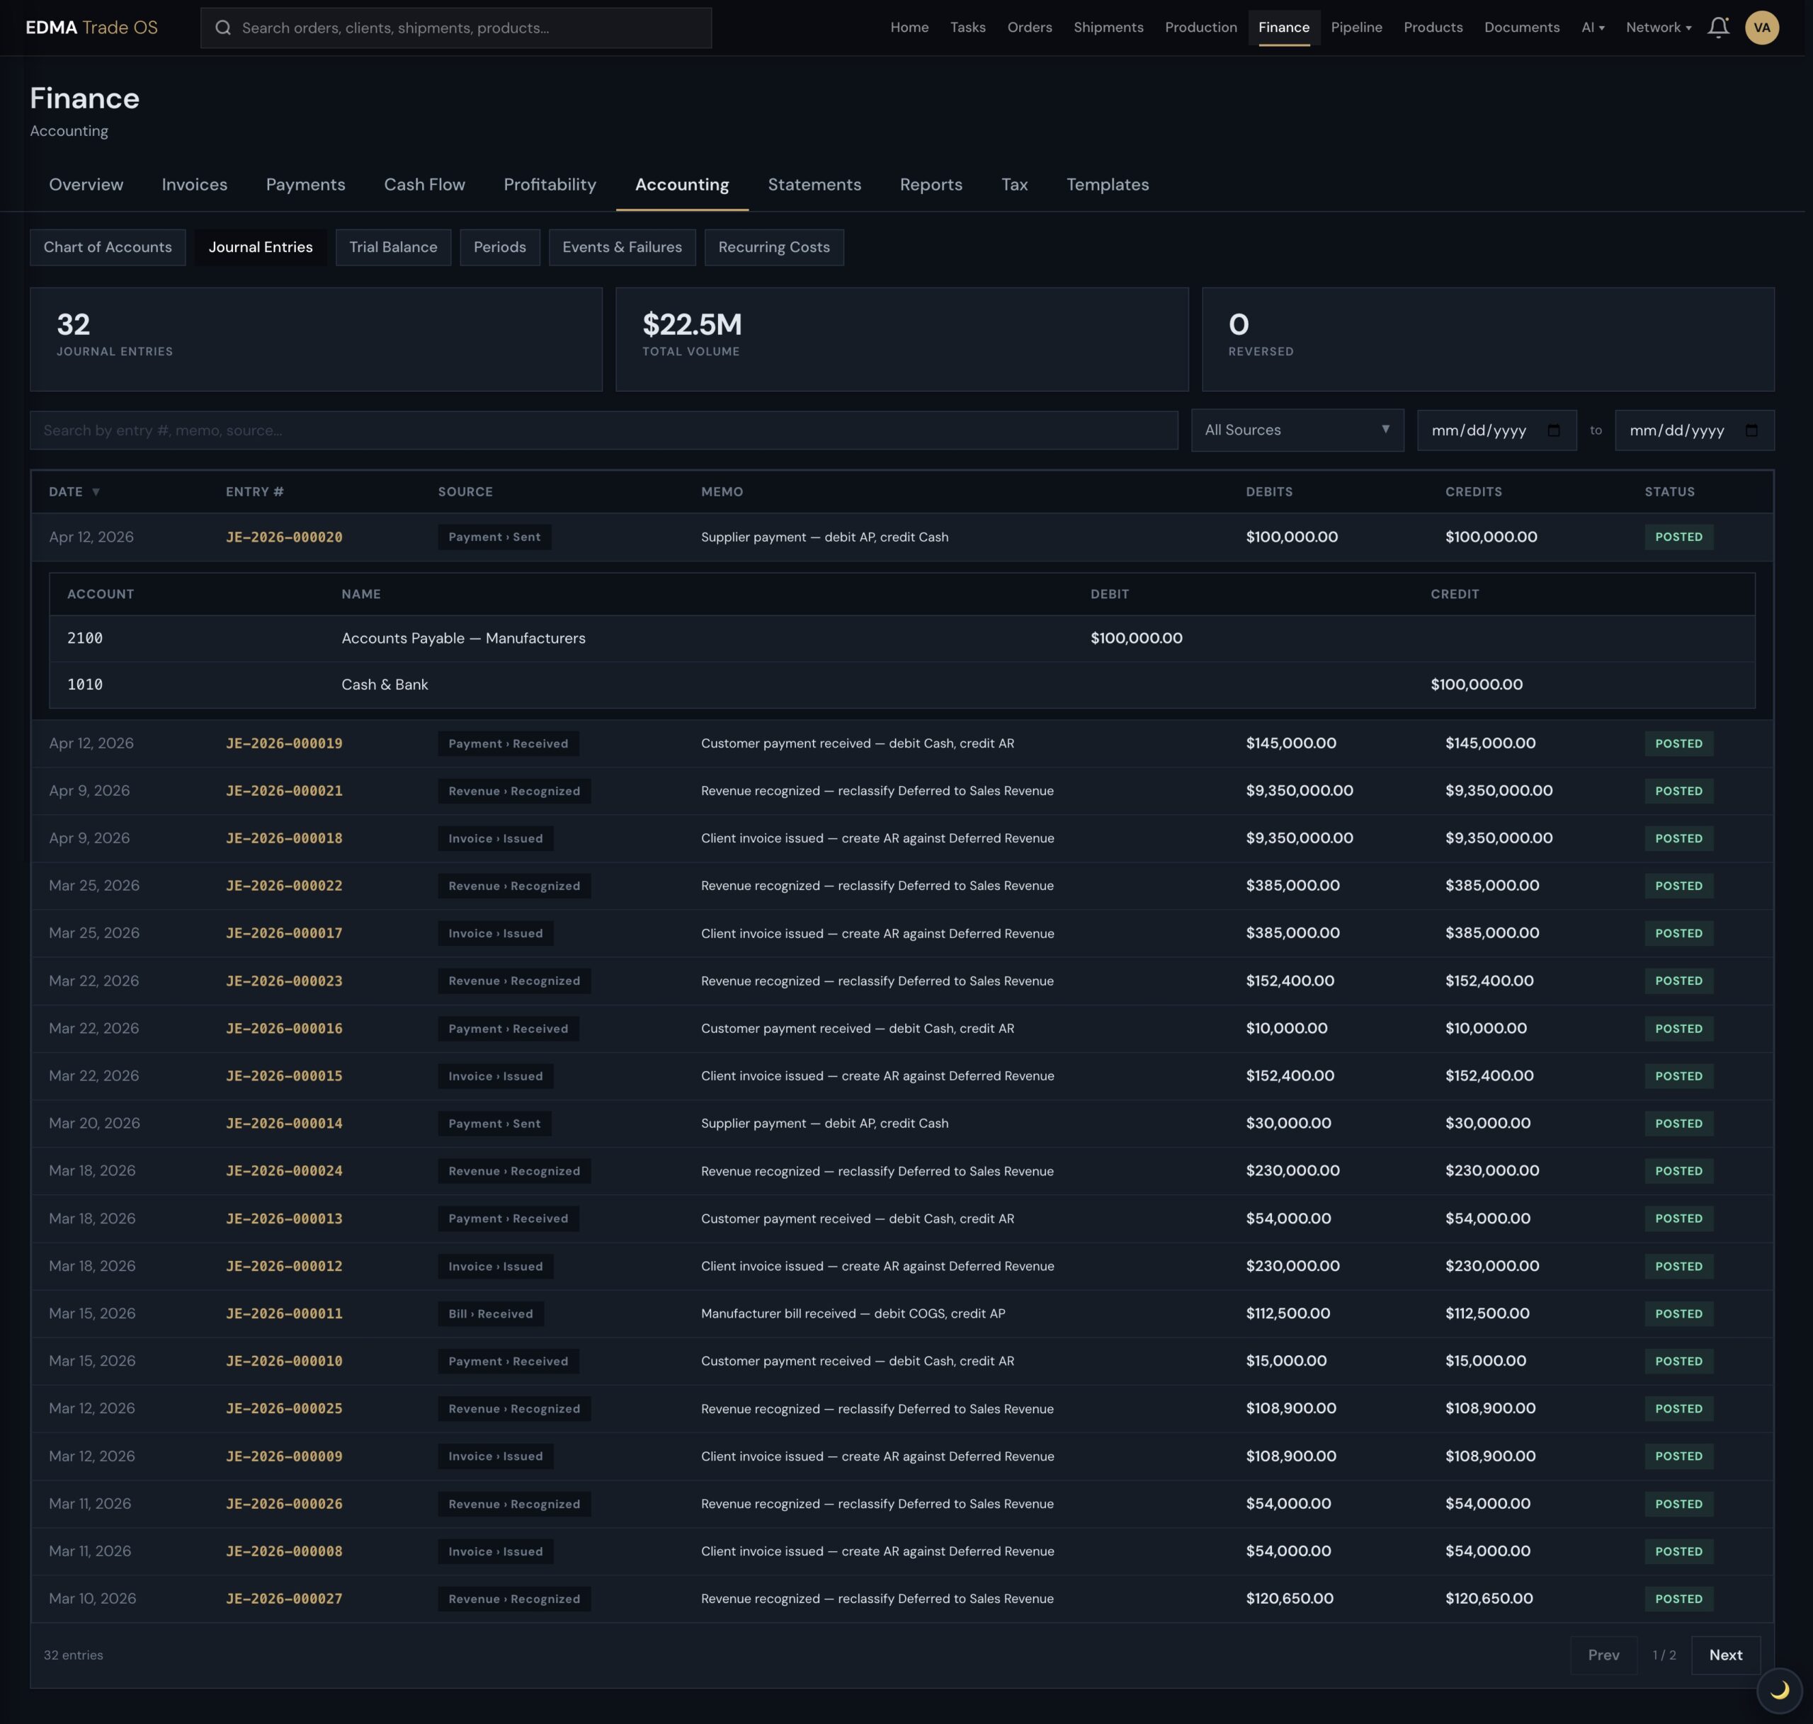Screen dimensions: 1813x1724
Task: Open the All Sources filter dropdown
Action: [1297, 430]
